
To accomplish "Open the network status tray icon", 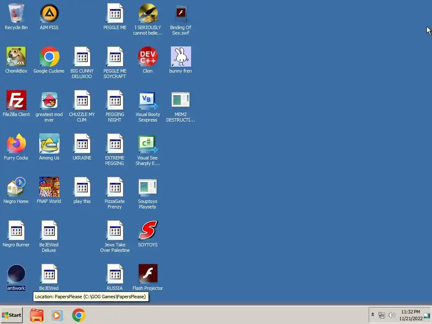I will click(381, 315).
